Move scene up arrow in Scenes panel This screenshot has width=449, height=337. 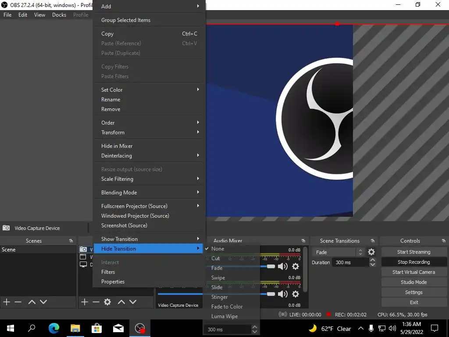pyautogui.click(x=32, y=302)
